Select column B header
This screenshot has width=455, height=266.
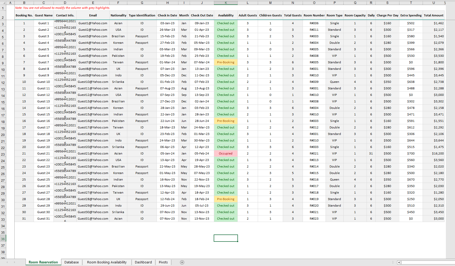24,3
